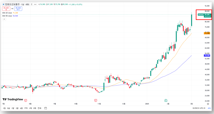Select the 3달 time range
The image size is (214, 114).
point(17,108)
